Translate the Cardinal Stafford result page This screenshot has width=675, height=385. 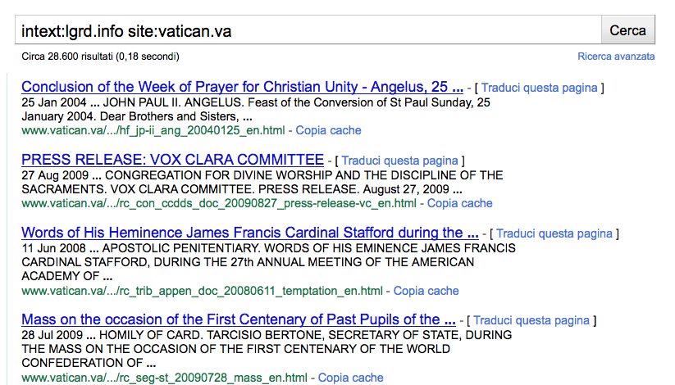[x=555, y=233]
